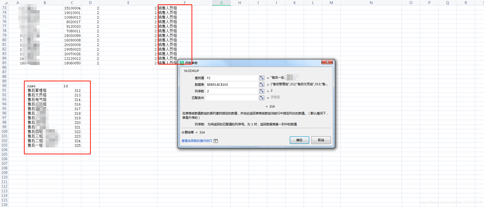Click 销售人员组 cell in row 80

click(x=185, y=40)
